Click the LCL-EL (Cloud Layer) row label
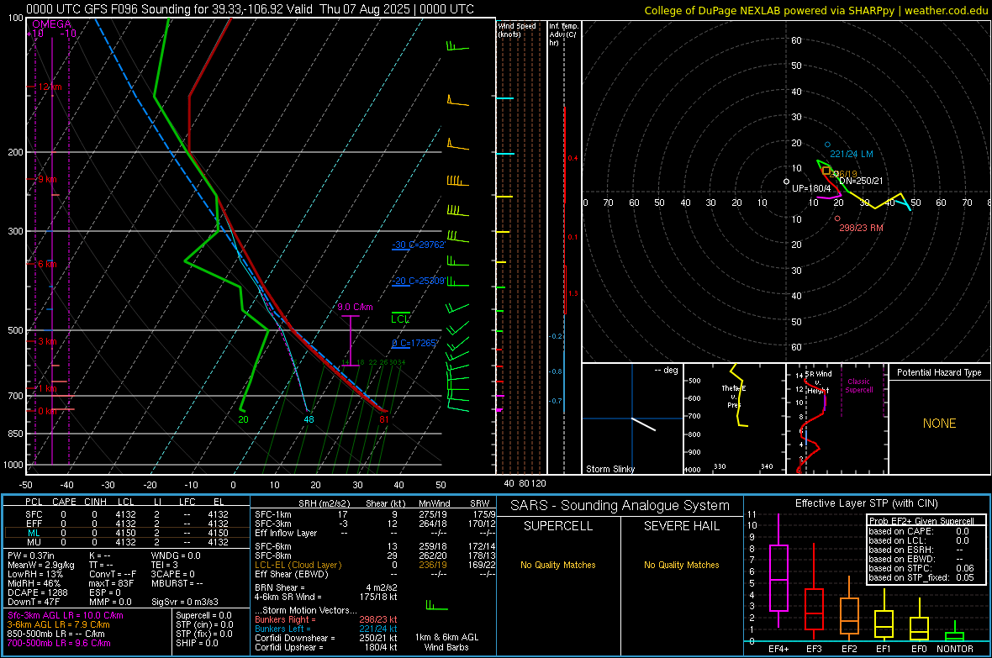 click(x=298, y=565)
